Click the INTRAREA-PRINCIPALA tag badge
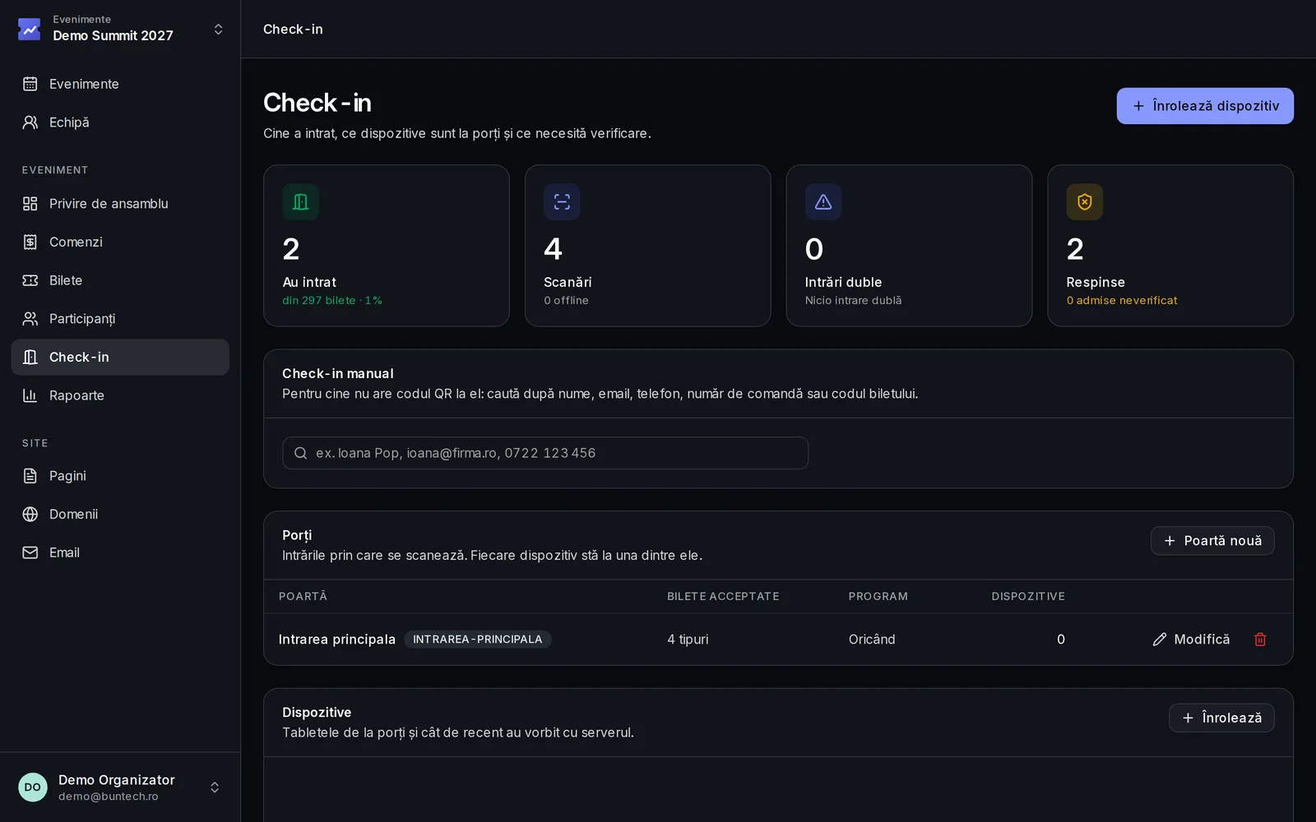1316x822 pixels. click(x=478, y=640)
